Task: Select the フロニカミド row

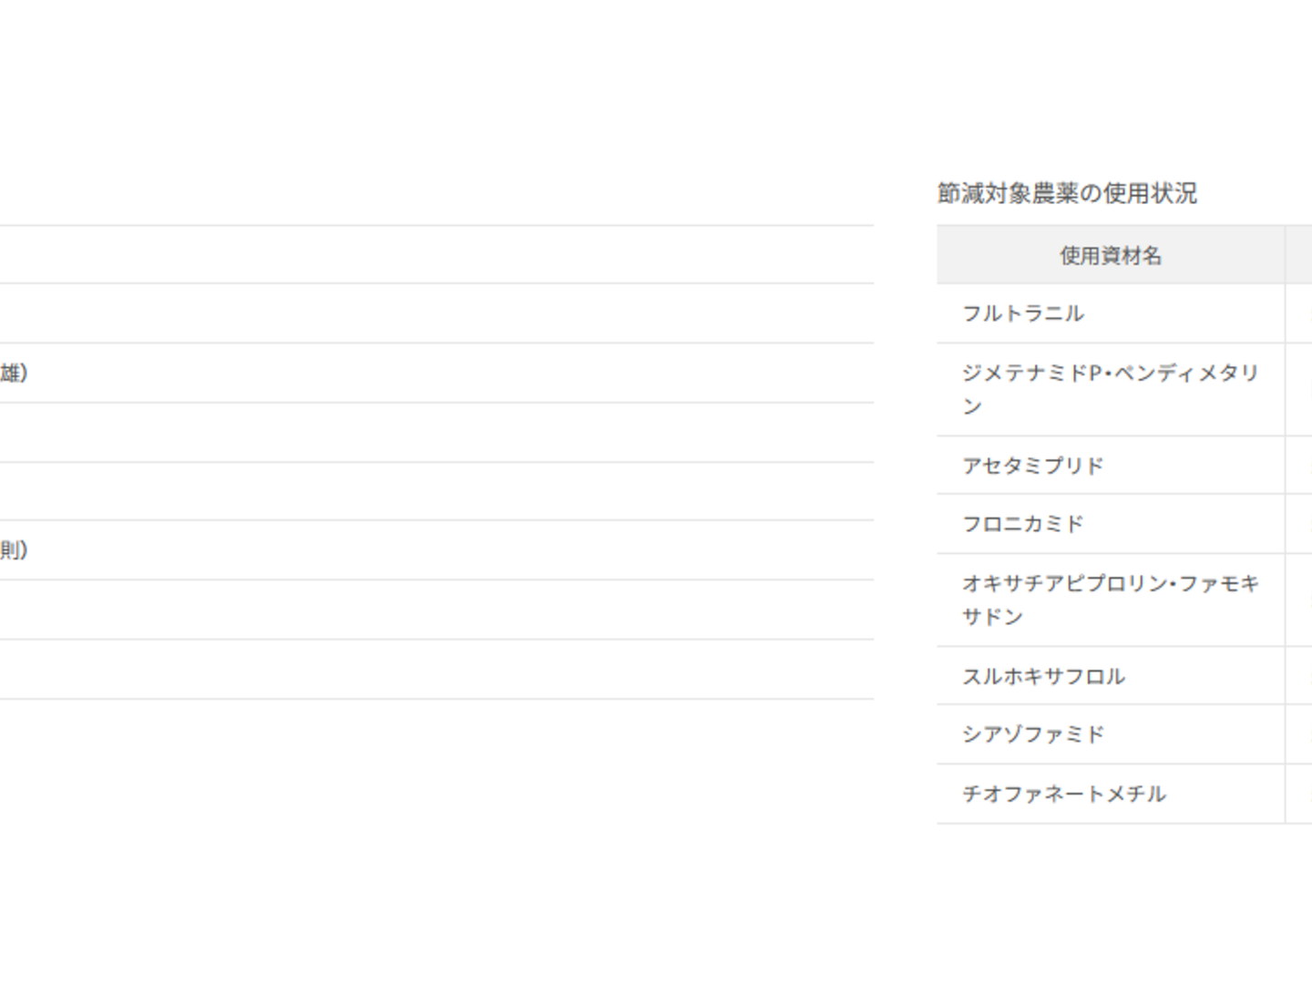Action: coord(1023,524)
